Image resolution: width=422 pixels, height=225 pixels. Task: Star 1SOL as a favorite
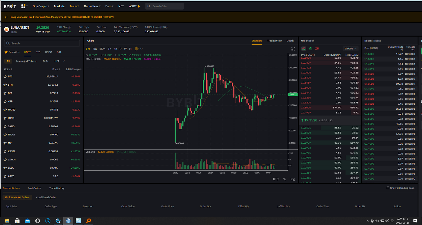(x=5, y=168)
